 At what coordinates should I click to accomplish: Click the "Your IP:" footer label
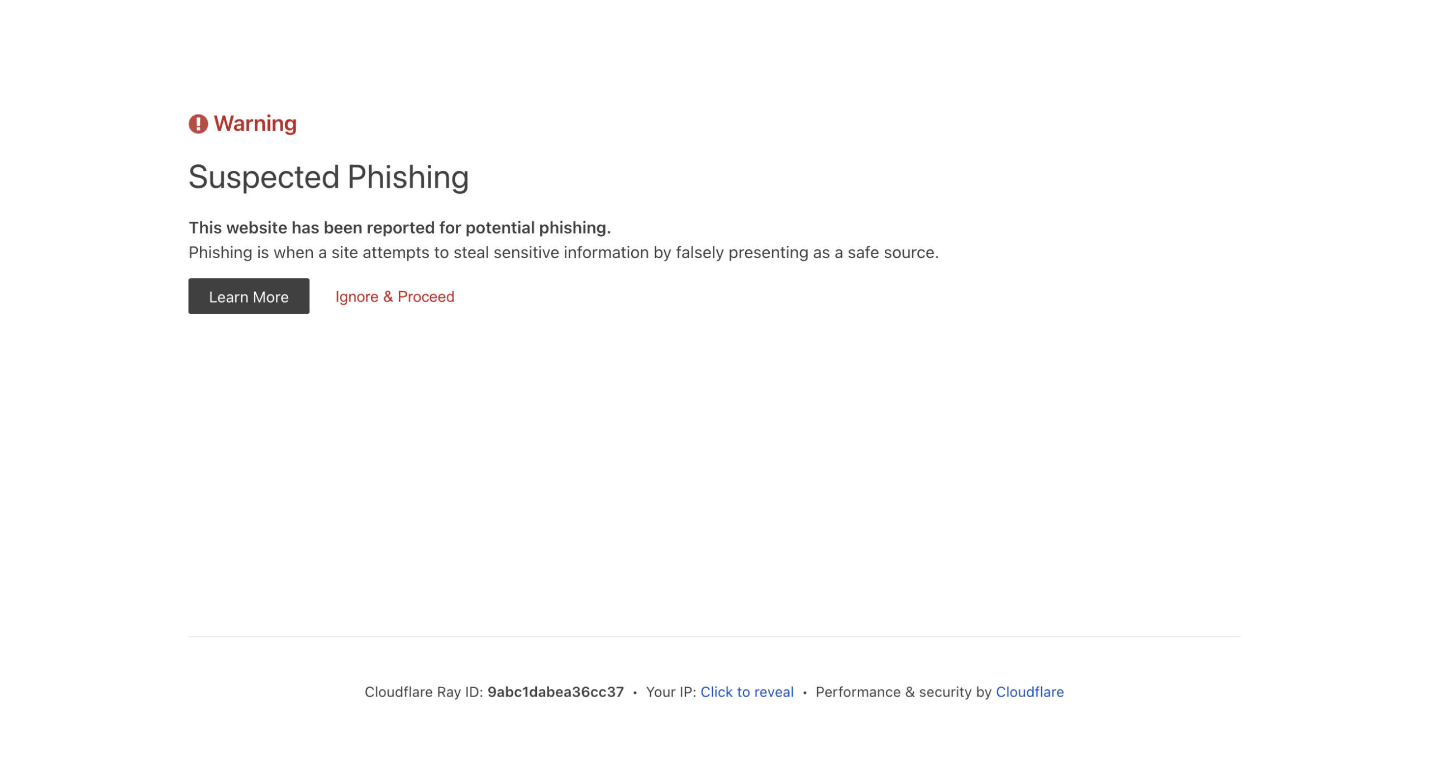(x=670, y=692)
